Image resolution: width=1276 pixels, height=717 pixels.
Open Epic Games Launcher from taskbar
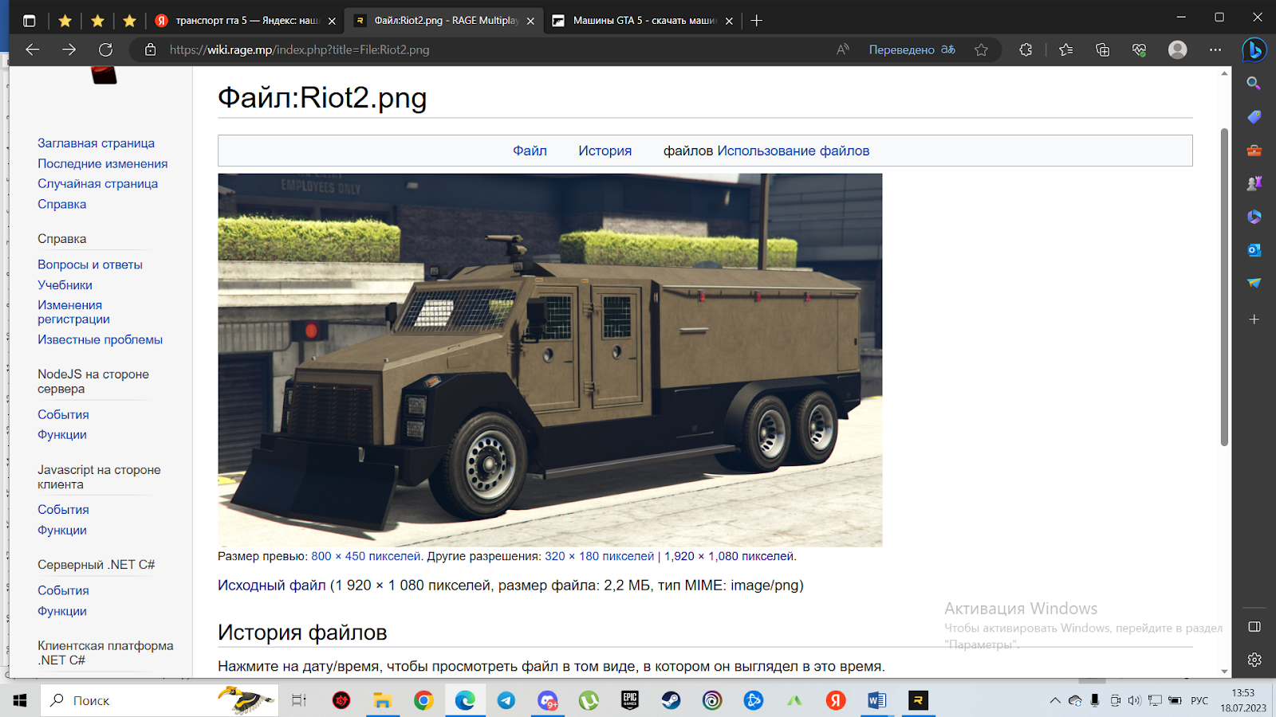[630, 700]
